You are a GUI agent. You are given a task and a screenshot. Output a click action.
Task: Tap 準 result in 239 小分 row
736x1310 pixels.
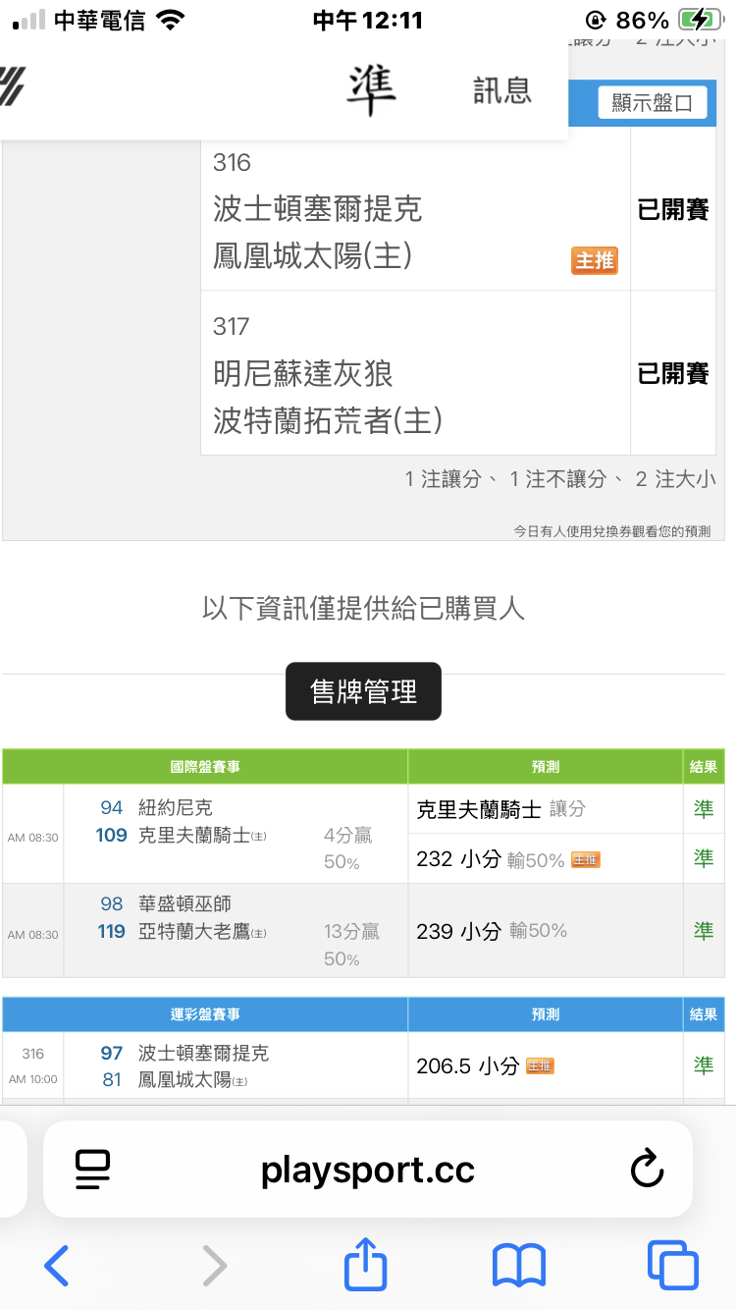(704, 930)
